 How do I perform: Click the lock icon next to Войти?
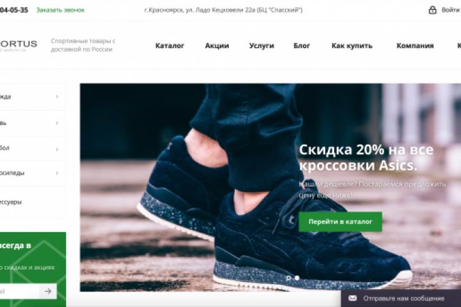(432, 10)
